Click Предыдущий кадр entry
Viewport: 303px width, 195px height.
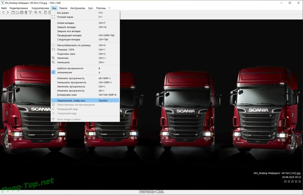coord(85,109)
